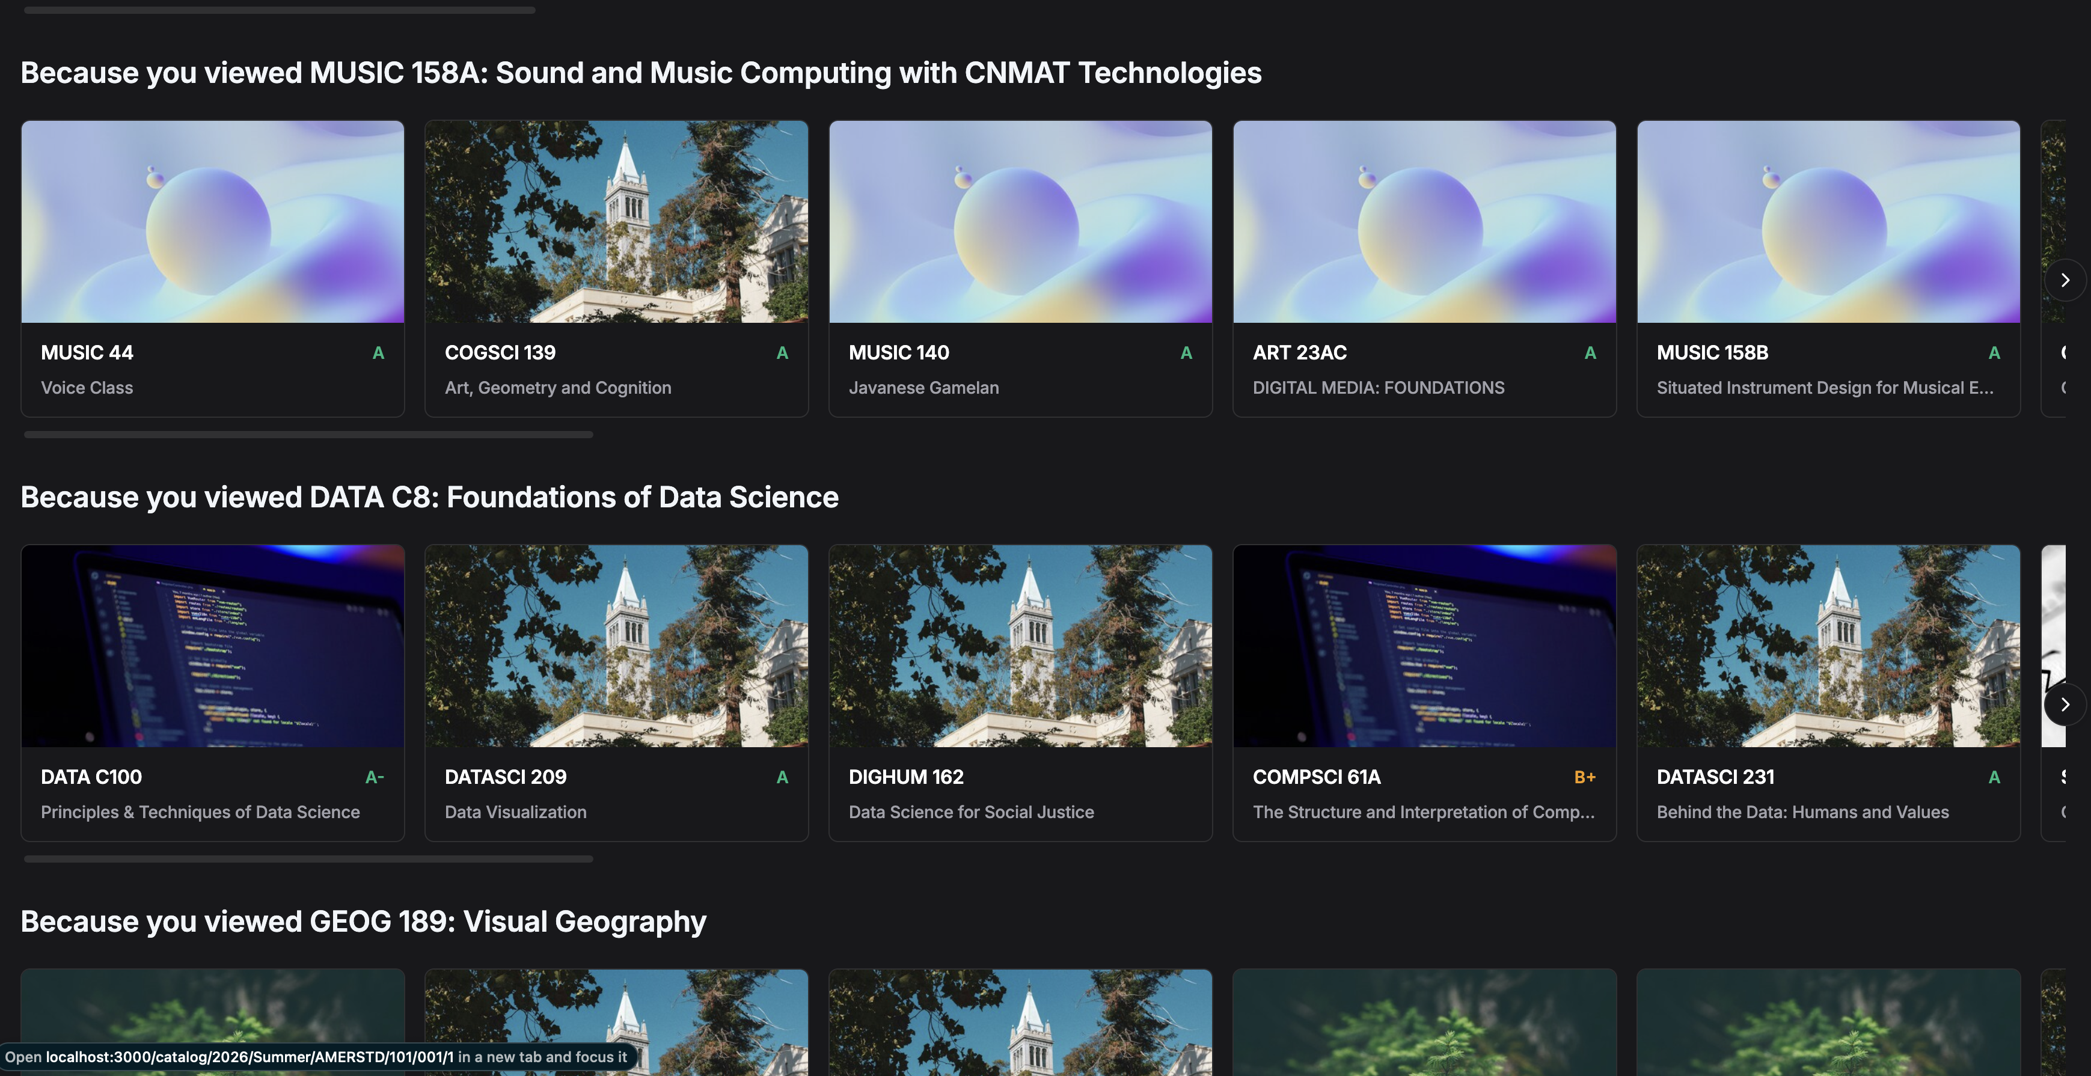Click the MUSIC 158A carousel horizontal scrollbar
The image size is (2091, 1076).
308,435
